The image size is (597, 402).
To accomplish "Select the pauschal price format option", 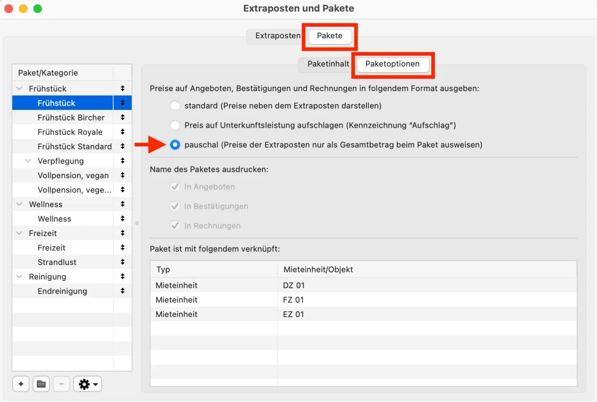I will [175, 145].
